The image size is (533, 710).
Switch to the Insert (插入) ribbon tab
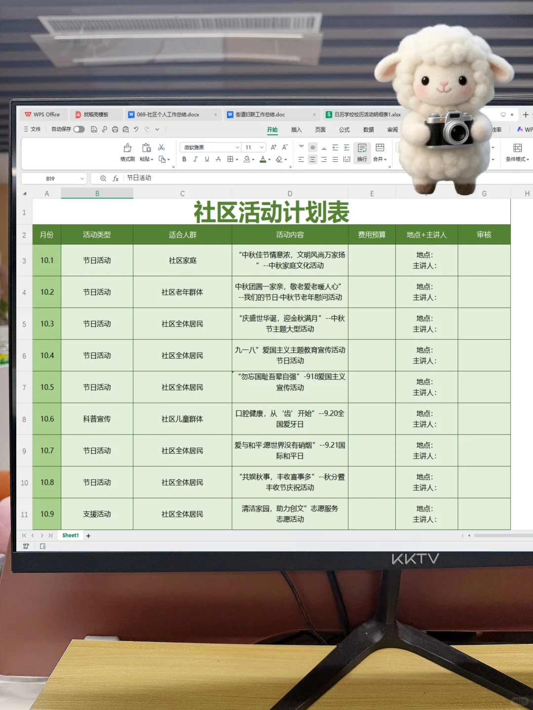point(296,130)
